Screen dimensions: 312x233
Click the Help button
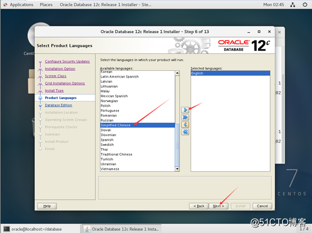coord(47,206)
